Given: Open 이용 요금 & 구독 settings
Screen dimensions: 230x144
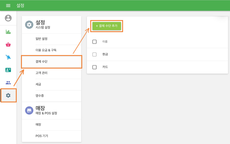Looking at the screenshot, I should point(46,50).
